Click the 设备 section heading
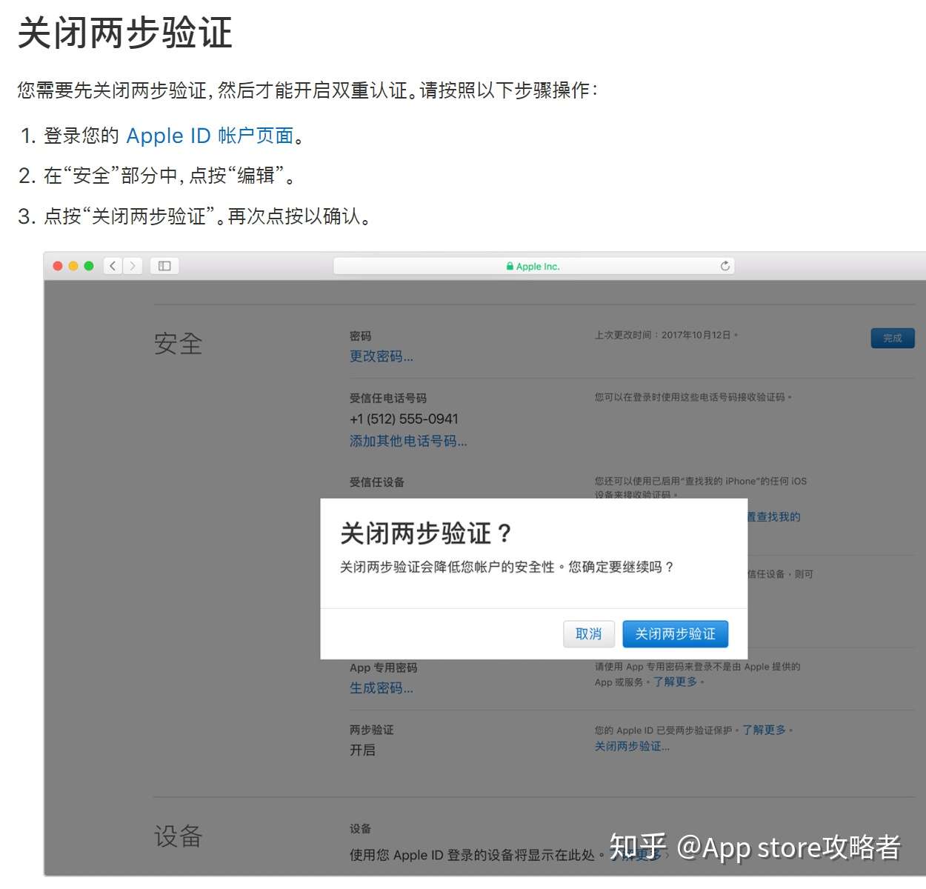This screenshot has width=926, height=889. coord(178,836)
